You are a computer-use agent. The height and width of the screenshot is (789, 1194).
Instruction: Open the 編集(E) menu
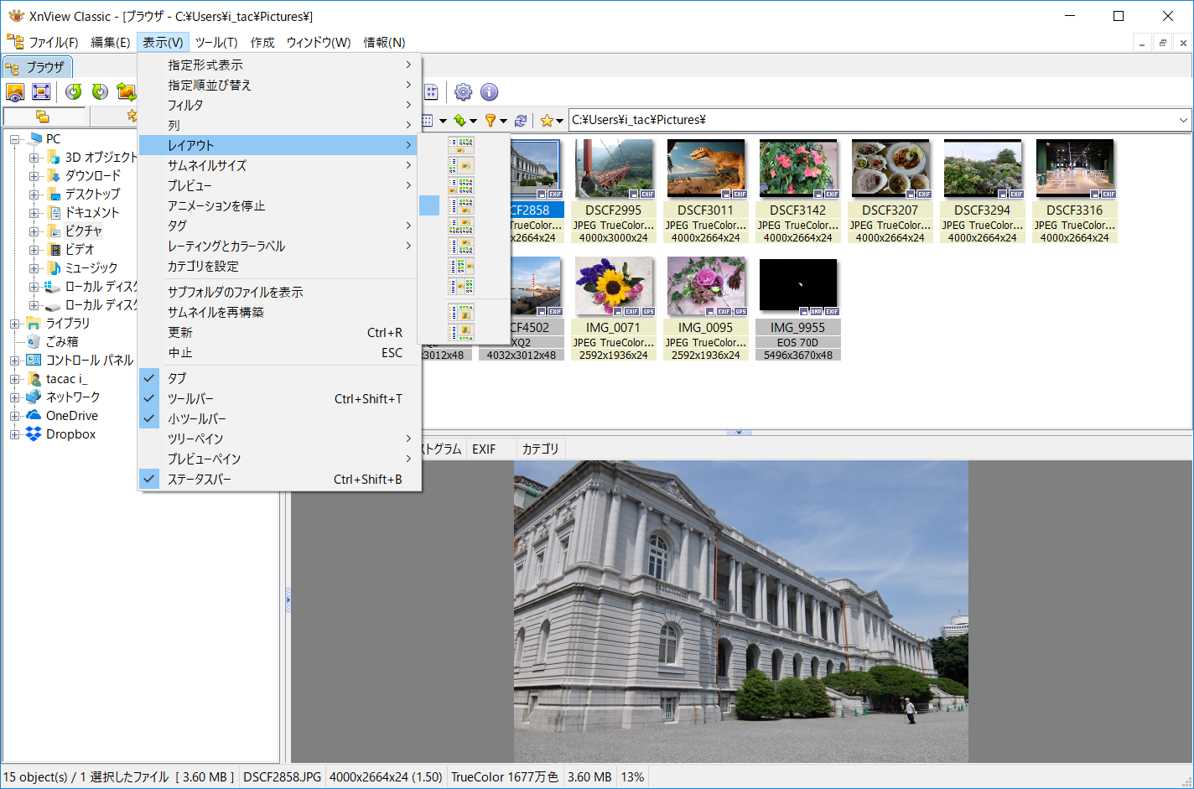pyautogui.click(x=111, y=43)
